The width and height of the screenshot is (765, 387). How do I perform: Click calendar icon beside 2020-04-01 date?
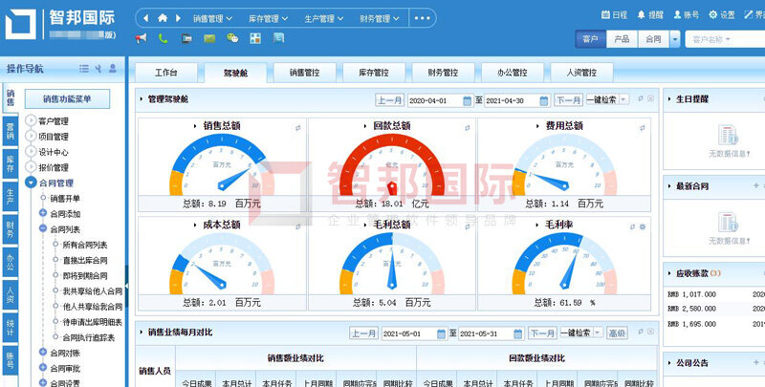[x=466, y=100]
